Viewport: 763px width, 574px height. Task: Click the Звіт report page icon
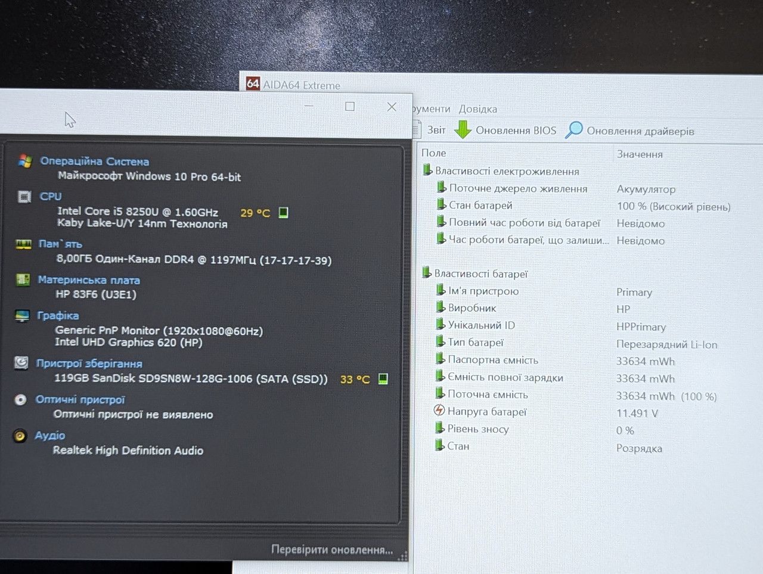[x=418, y=129]
